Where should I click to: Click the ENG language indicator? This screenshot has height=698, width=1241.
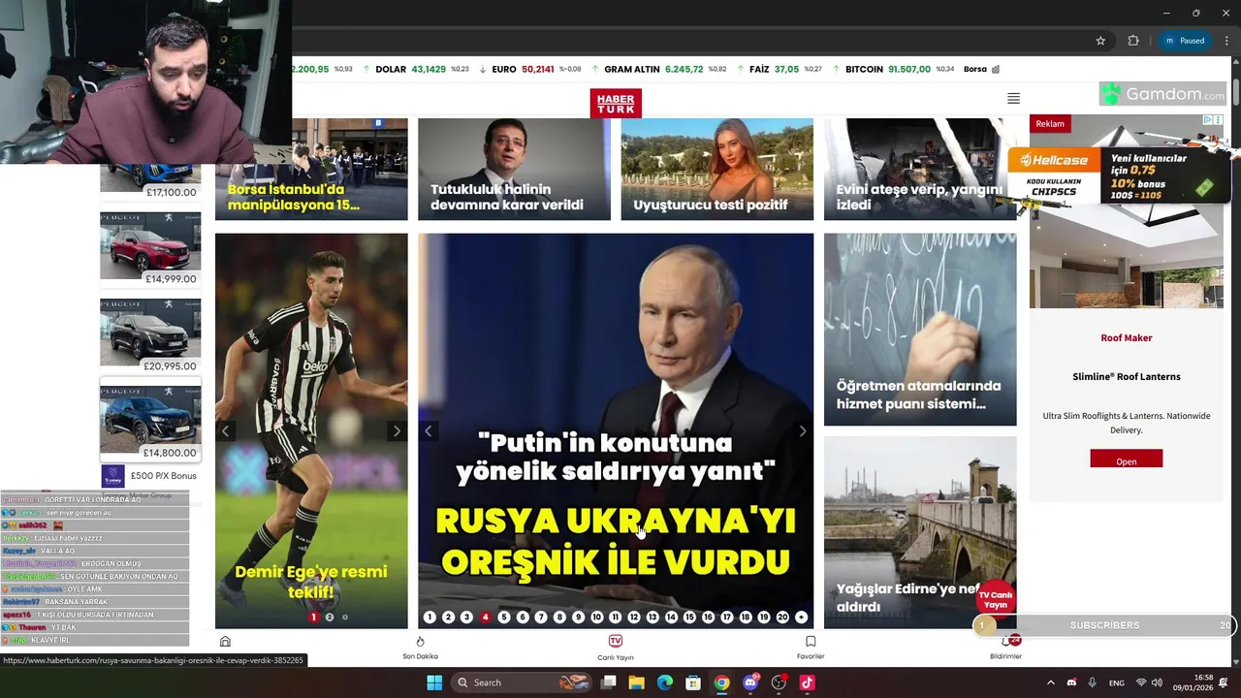tap(1117, 682)
